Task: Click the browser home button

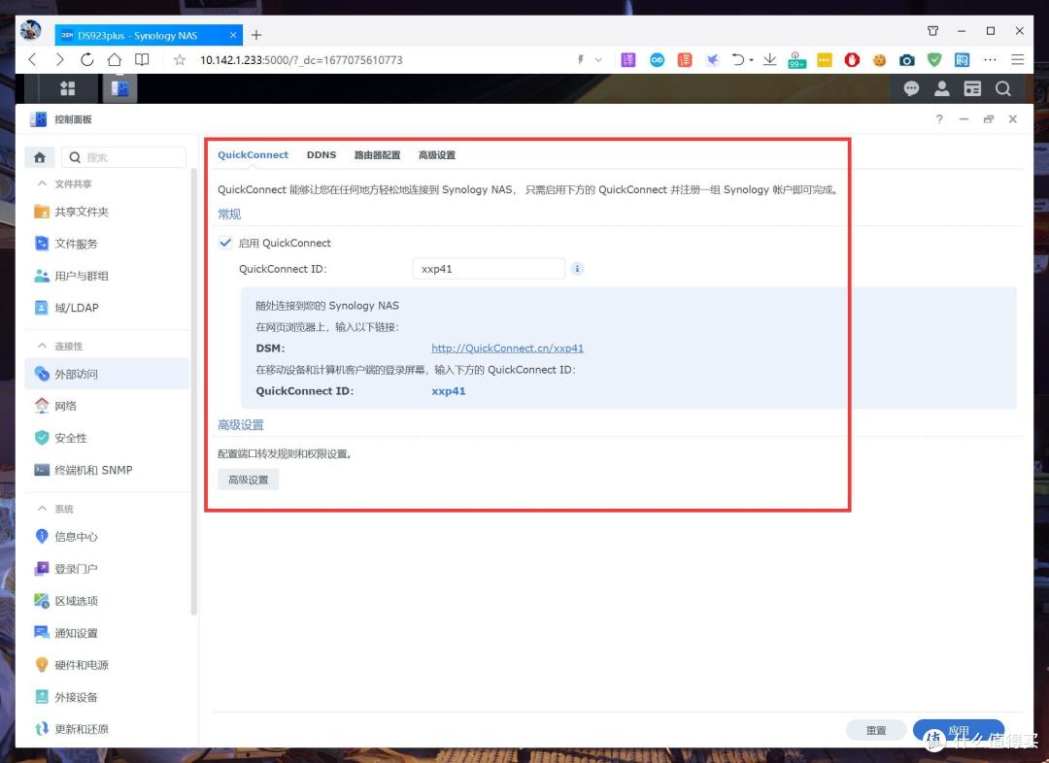Action: (x=115, y=59)
